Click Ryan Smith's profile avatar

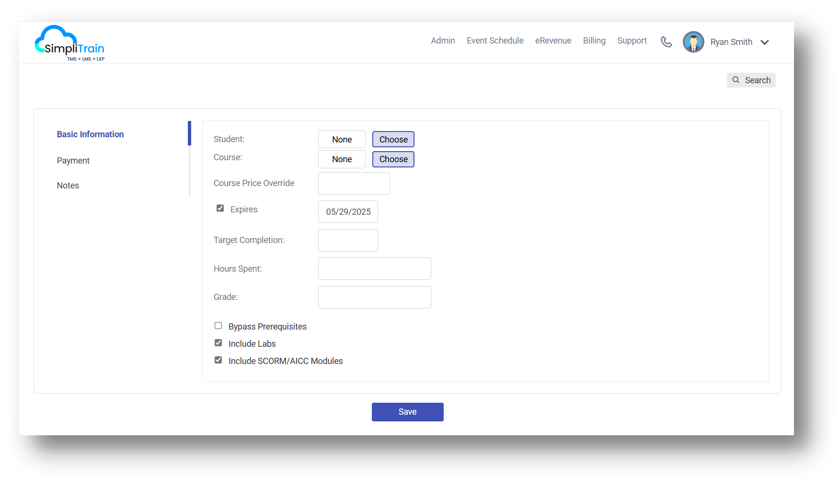pyautogui.click(x=693, y=42)
